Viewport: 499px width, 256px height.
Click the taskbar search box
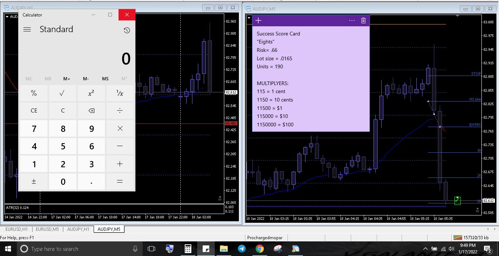click(80, 249)
